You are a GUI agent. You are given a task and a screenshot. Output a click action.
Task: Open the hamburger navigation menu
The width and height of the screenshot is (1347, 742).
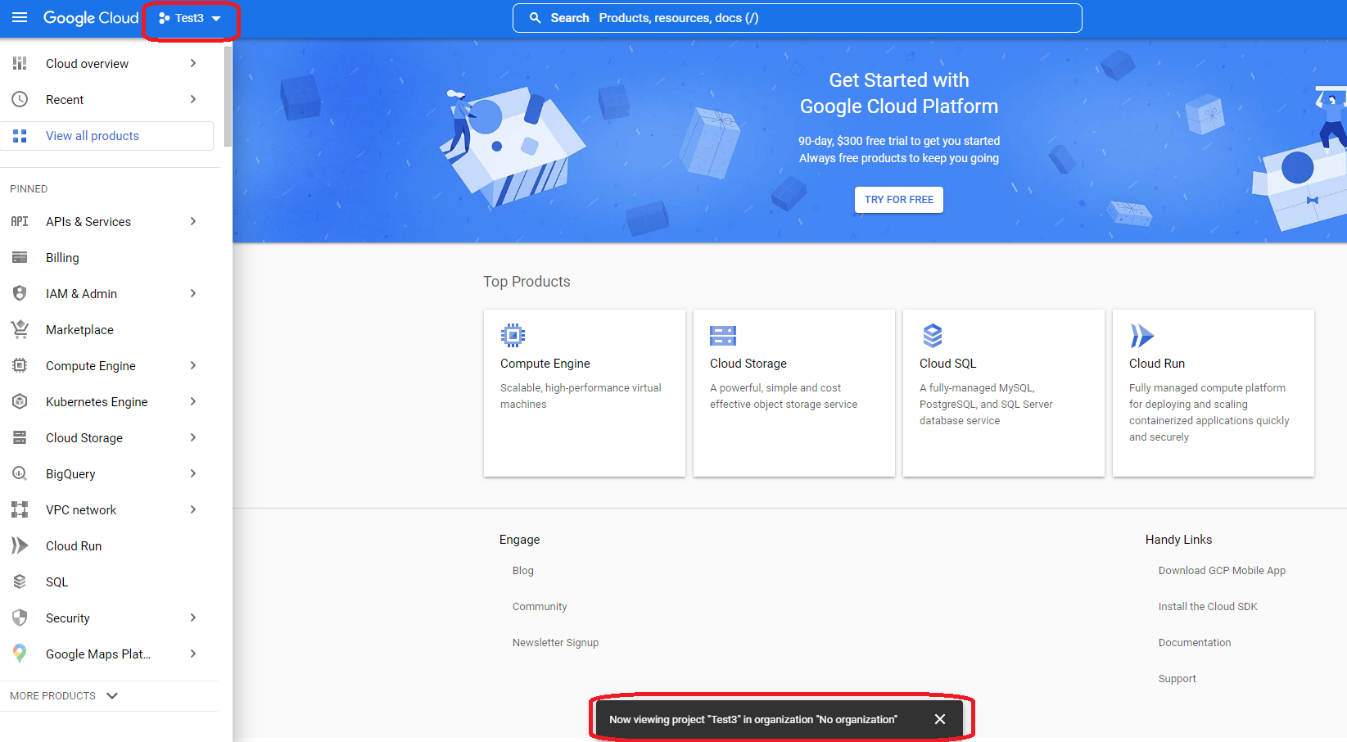20,18
